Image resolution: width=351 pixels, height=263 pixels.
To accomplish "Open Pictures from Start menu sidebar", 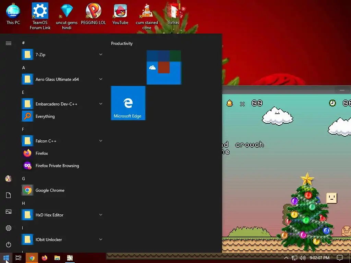I will [x=9, y=212].
